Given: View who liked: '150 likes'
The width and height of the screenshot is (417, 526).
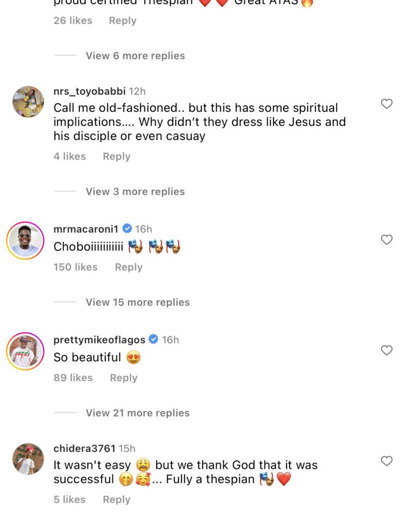Looking at the screenshot, I should pos(75,267).
